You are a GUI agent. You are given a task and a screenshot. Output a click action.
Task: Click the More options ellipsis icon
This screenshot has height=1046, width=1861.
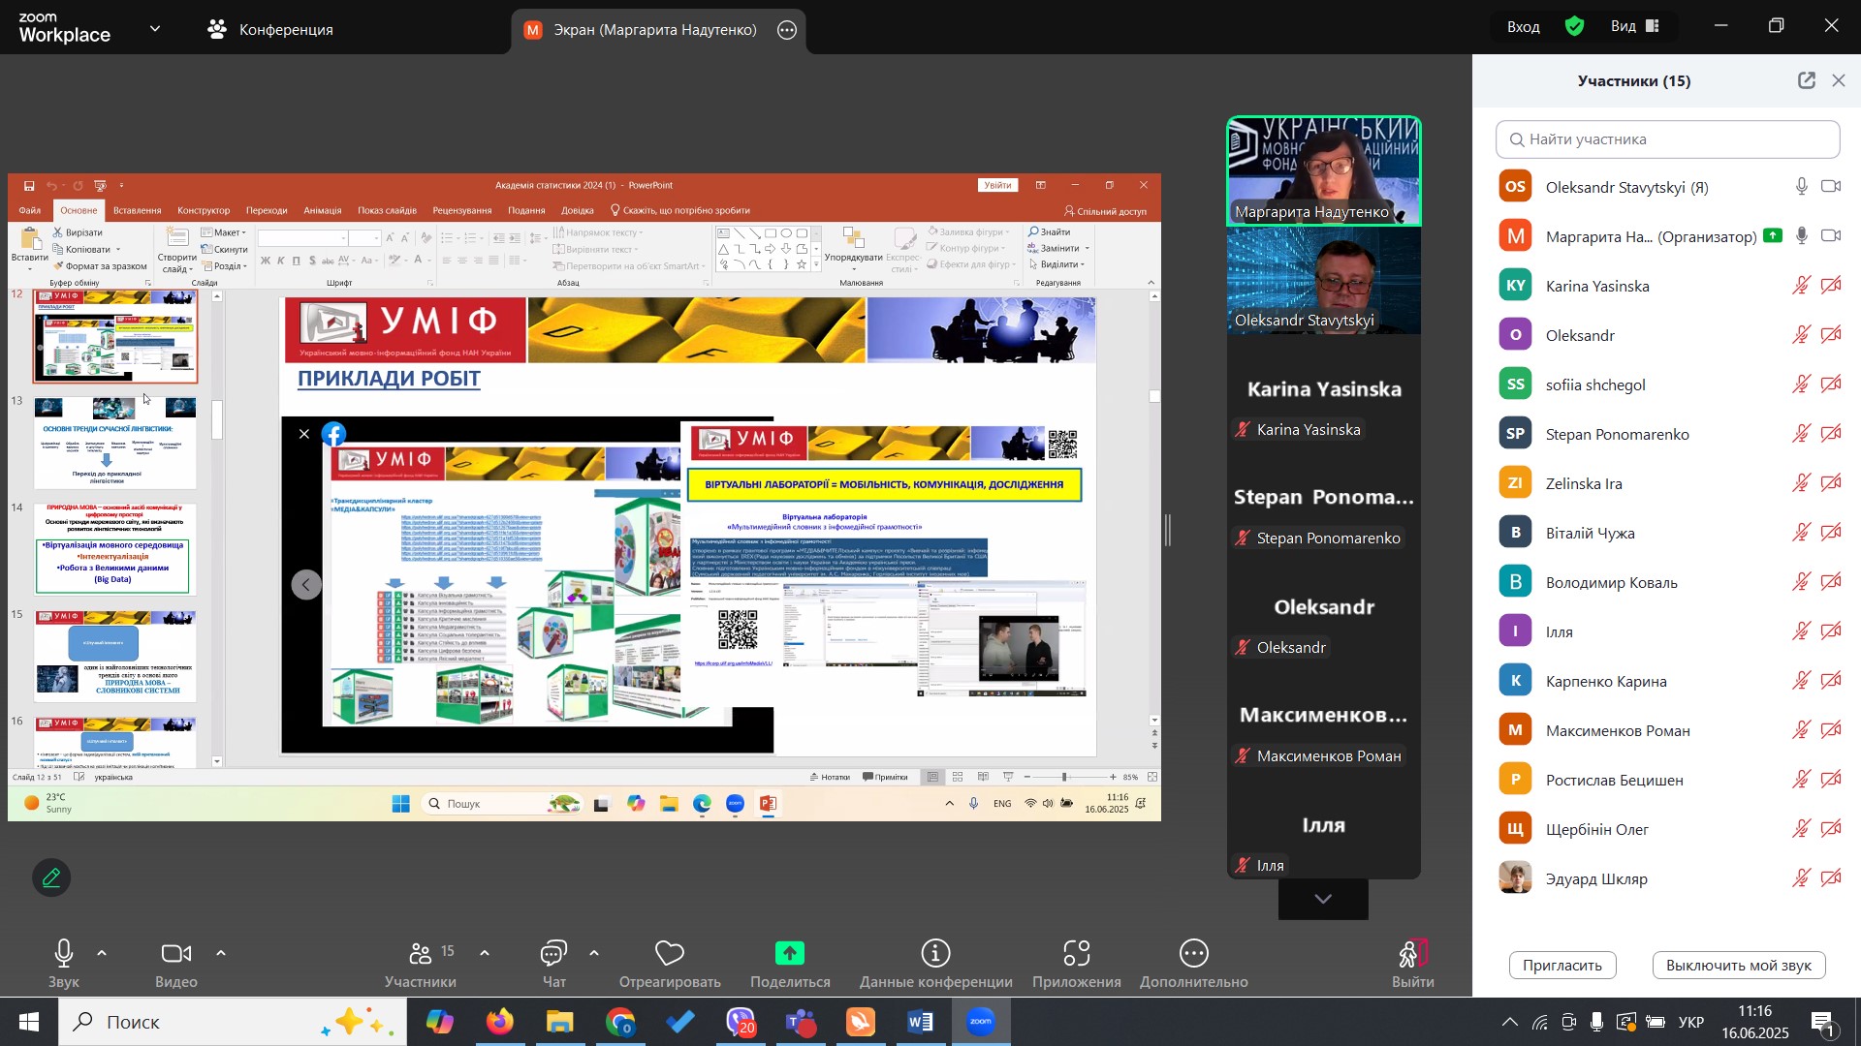pyautogui.click(x=1193, y=955)
